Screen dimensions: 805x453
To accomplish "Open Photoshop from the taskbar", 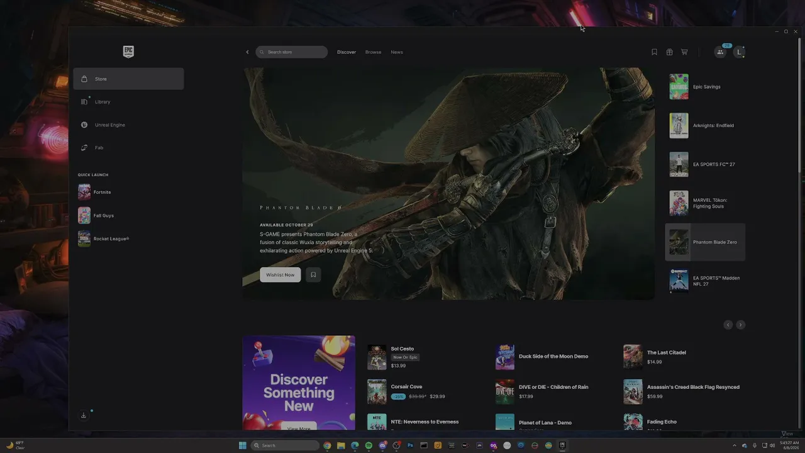I will (410, 445).
